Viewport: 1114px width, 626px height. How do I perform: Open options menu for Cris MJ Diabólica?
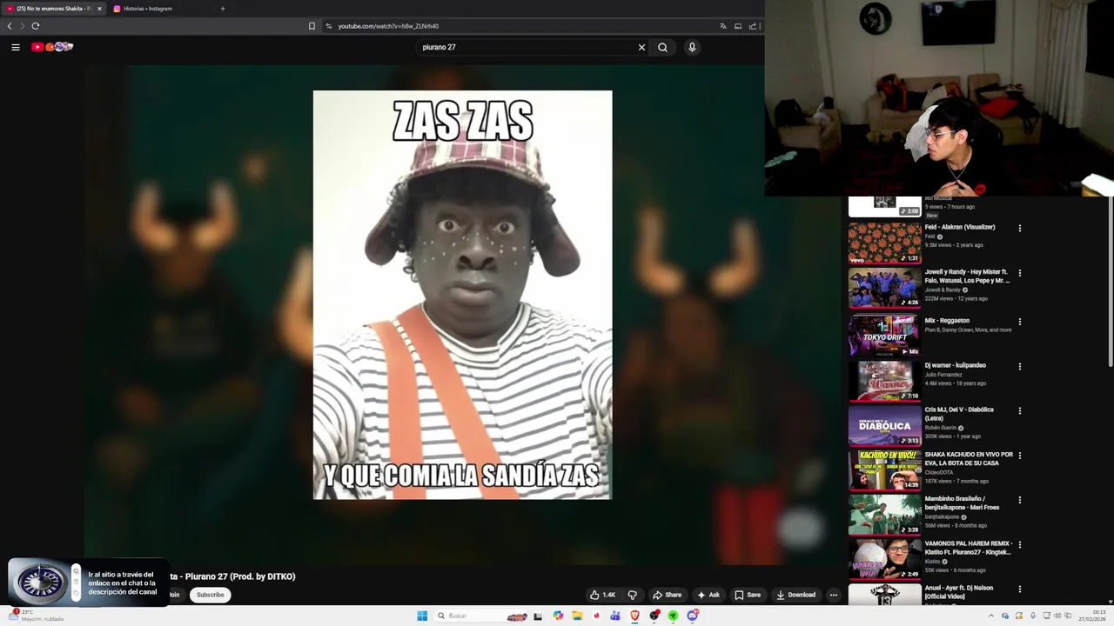pos(1020,411)
